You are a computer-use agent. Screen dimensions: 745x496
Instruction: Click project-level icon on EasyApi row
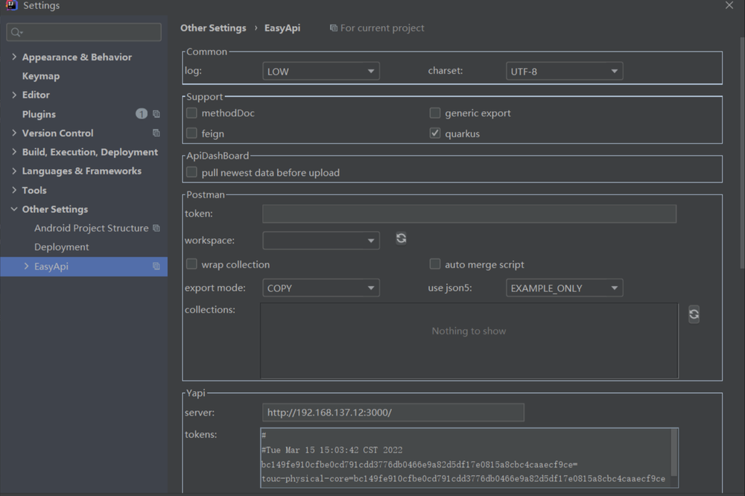[x=156, y=266]
